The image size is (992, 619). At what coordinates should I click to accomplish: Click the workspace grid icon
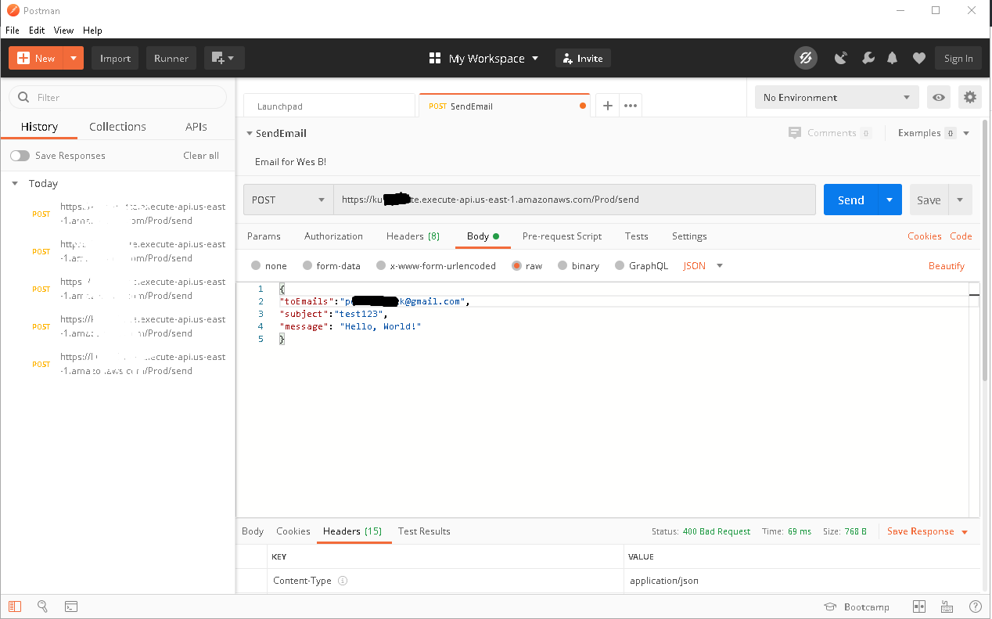436,59
